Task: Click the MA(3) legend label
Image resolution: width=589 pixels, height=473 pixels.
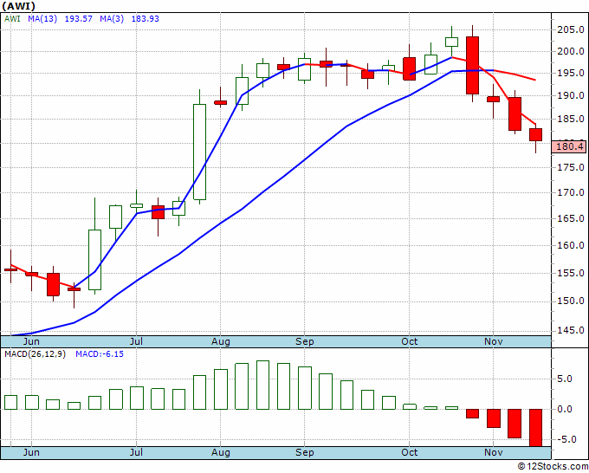Action: [x=112, y=18]
